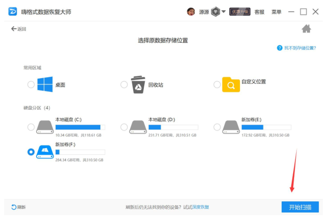The height and width of the screenshot is (219, 329).
Task: Click the 新加卷 F: drive icon
Action: [45, 152]
